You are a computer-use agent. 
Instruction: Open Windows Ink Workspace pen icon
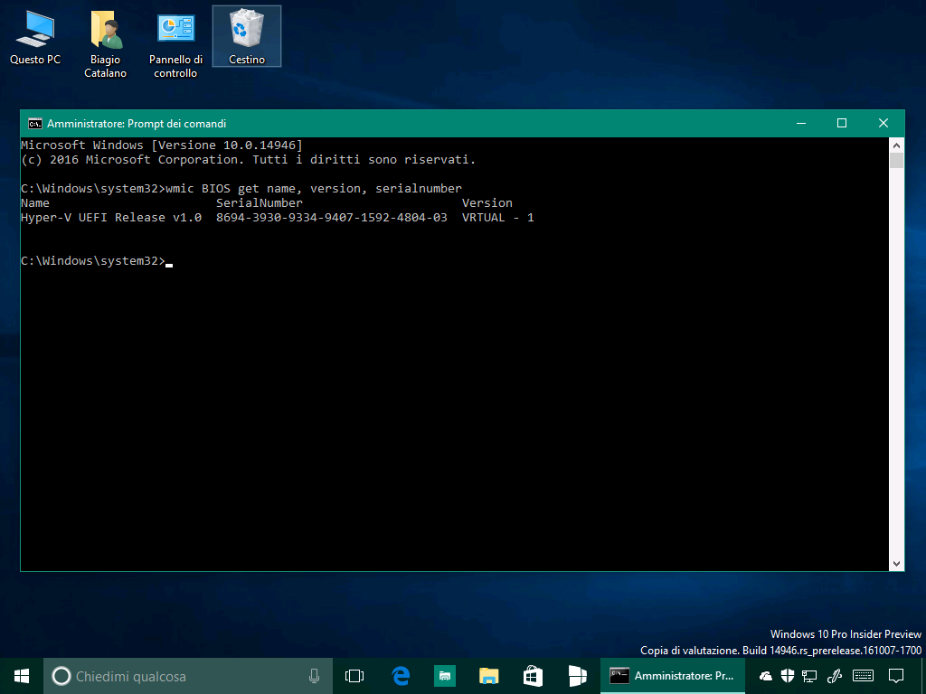click(835, 676)
